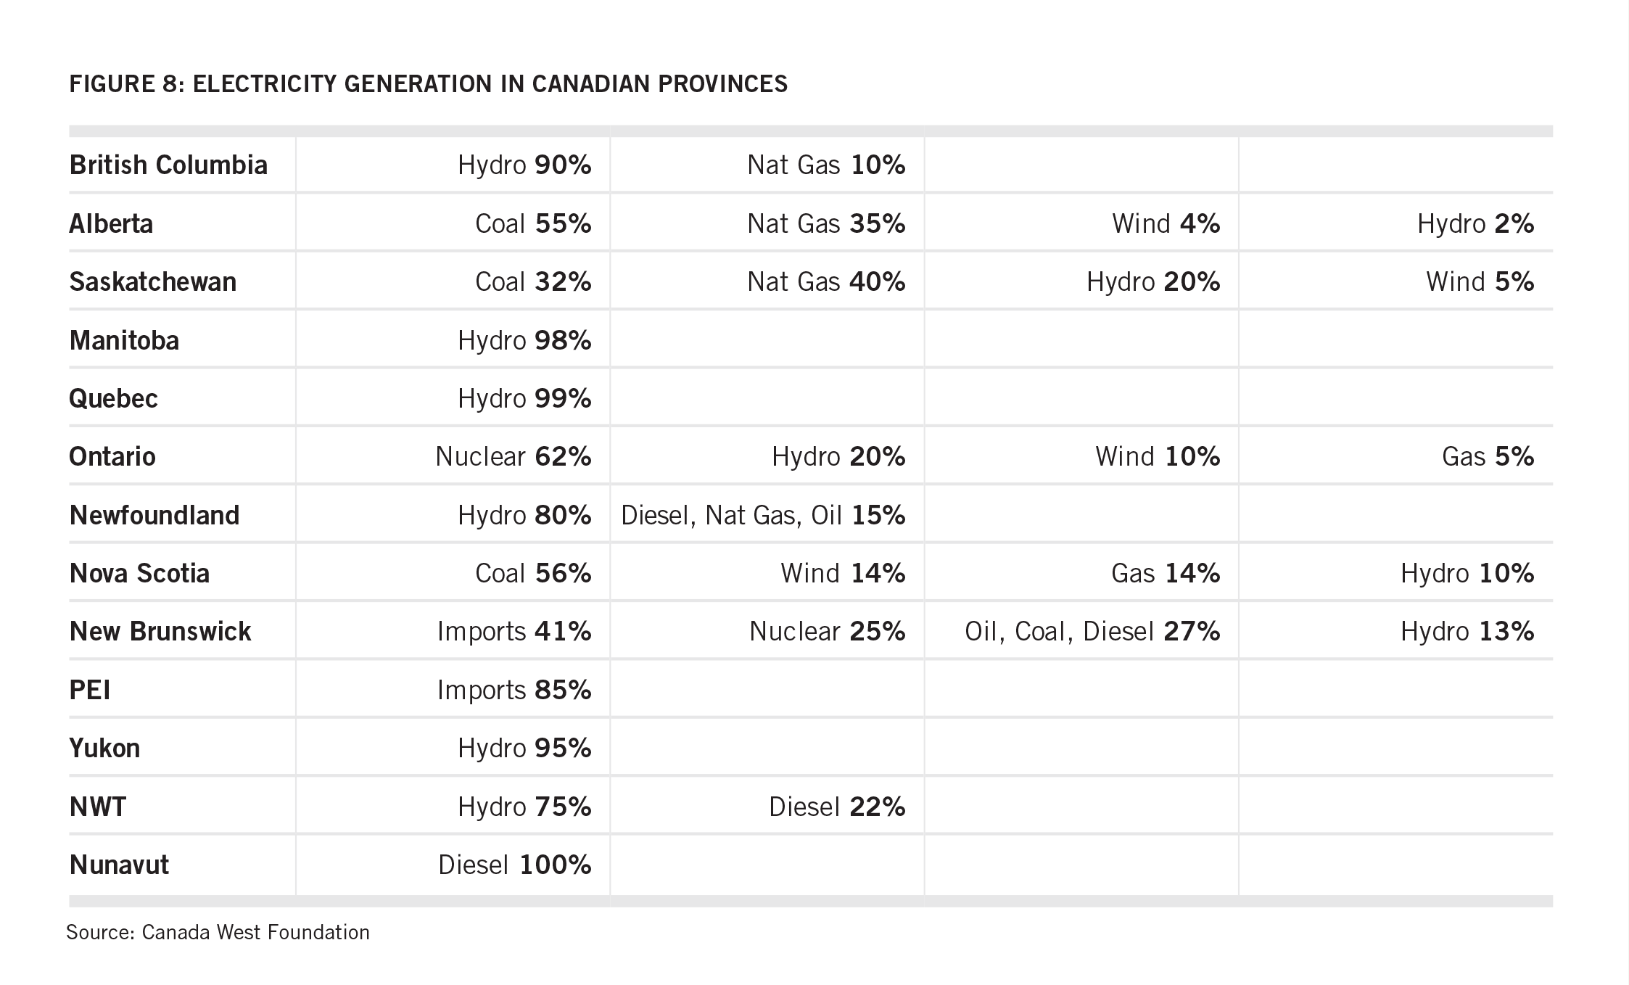
Task: Select the Saskatchewan Wind 5% cell
Action: point(1480,281)
